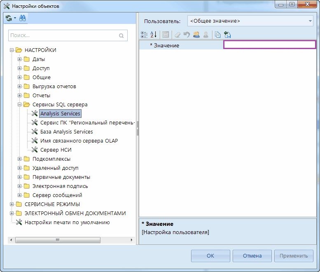Click the Значение value input field

pyautogui.click(x=269, y=45)
